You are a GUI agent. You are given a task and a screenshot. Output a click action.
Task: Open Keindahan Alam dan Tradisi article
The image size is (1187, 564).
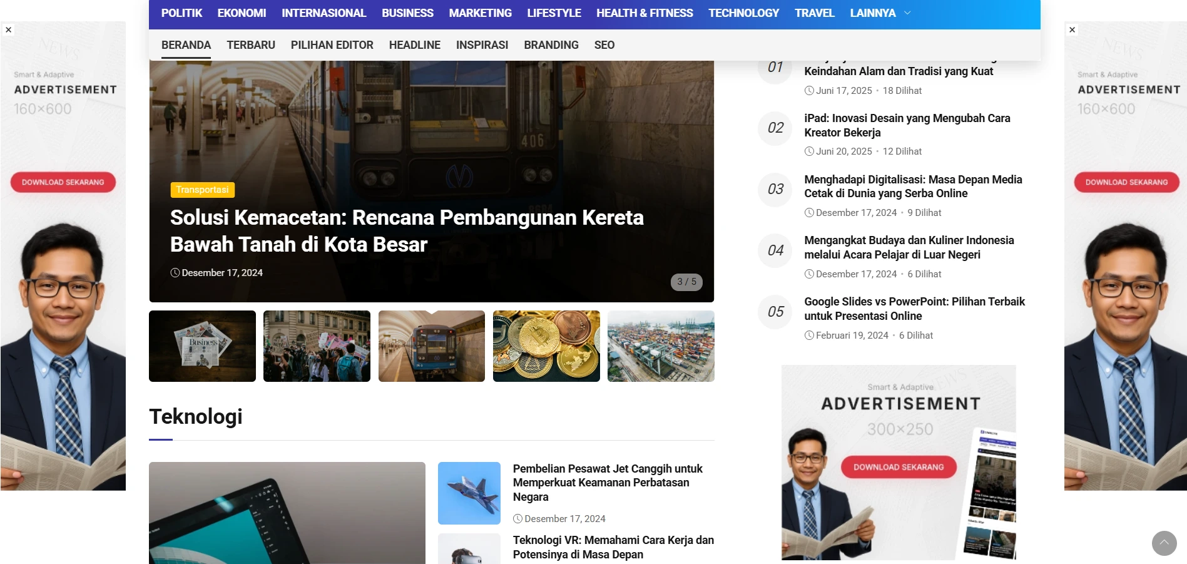[899, 71]
